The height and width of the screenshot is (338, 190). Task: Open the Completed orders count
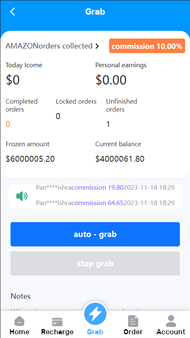8,125
